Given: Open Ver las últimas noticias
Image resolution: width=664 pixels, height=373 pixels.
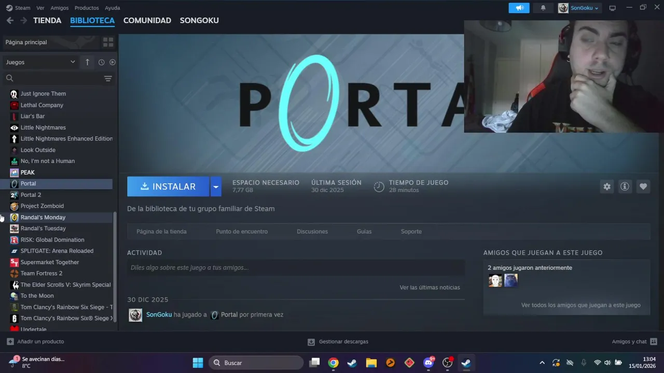Looking at the screenshot, I should [430, 288].
